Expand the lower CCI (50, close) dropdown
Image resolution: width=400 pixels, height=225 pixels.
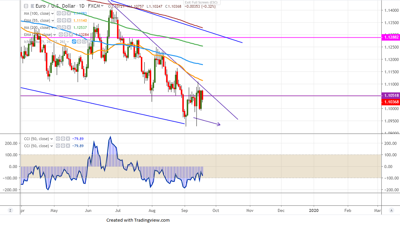(52, 146)
